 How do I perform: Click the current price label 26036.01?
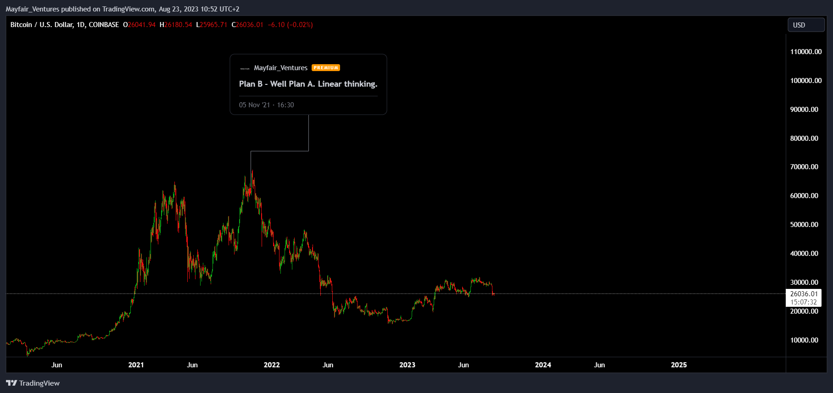pos(804,294)
